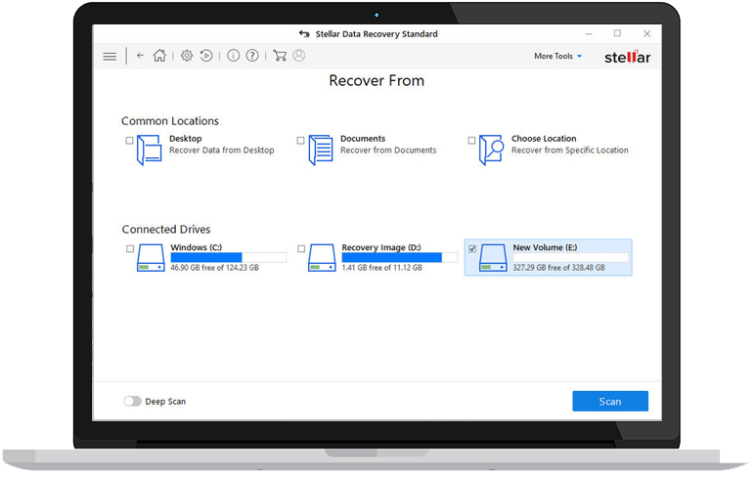Click the 'New Volume (E:)' label

[x=545, y=247]
